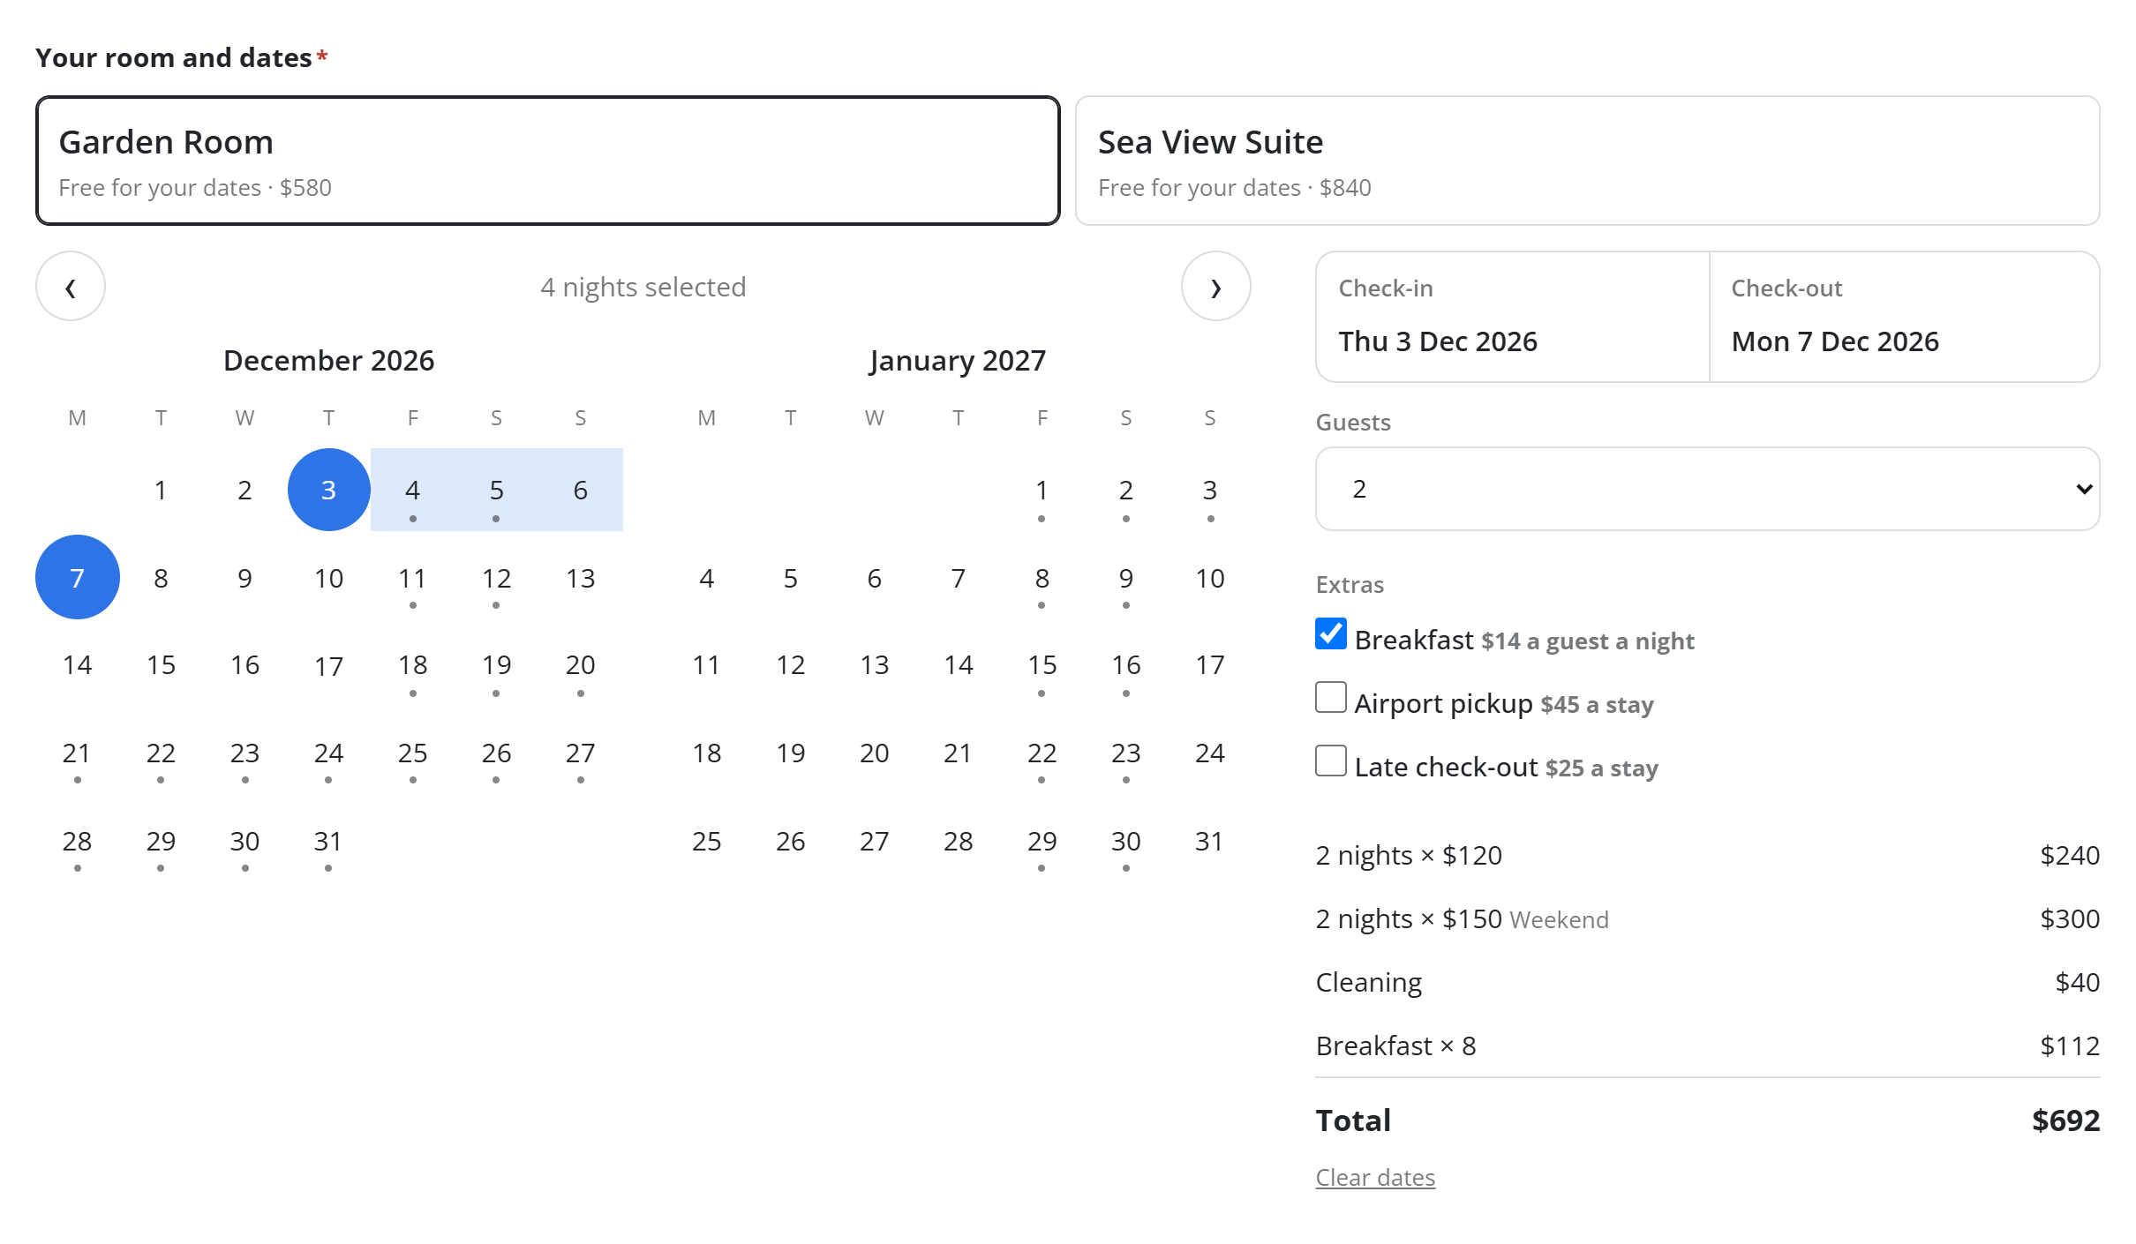This screenshot has width=2136, height=1244.
Task: Tick the Airport pickup checkbox
Action: 1331,698
